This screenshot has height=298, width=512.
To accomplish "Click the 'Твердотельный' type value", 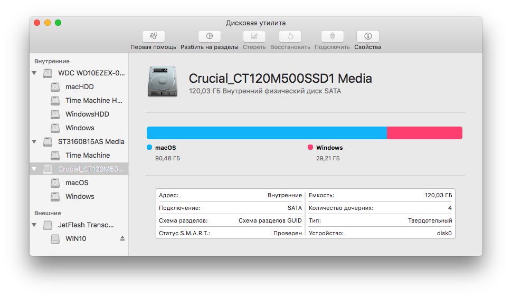I will [x=430, y=220].
